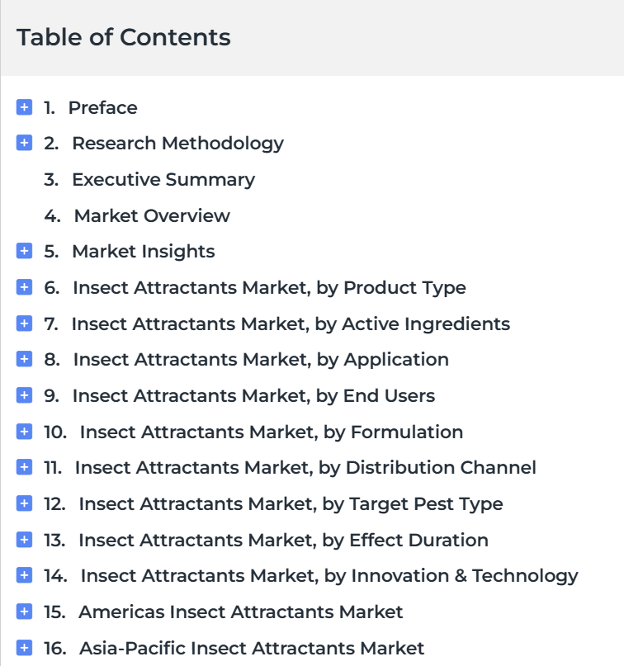The width and height of the screenshot is (624, 666).
Task: Select the Preface chapter title
Action: click(103, 108)
